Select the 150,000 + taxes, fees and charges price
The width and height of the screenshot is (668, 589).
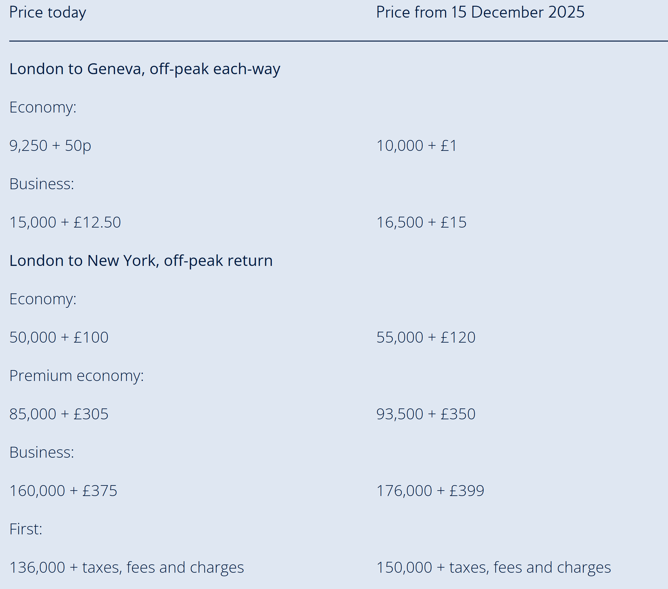[494, 568]
